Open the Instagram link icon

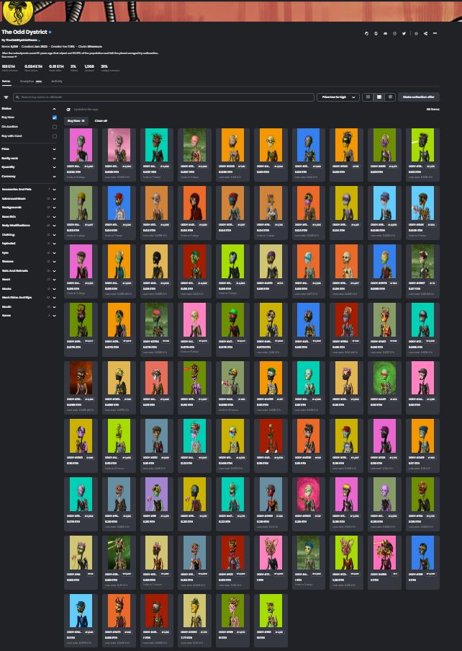click(394, 34)
